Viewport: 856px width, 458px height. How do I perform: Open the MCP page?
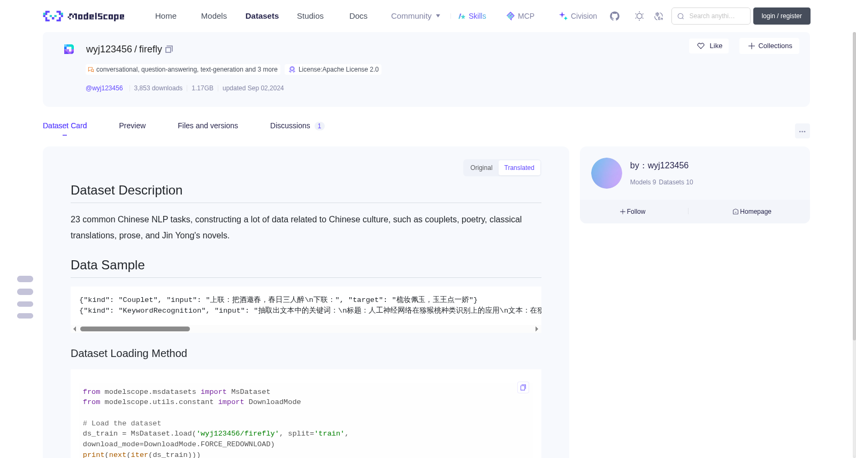click(520, 16)
